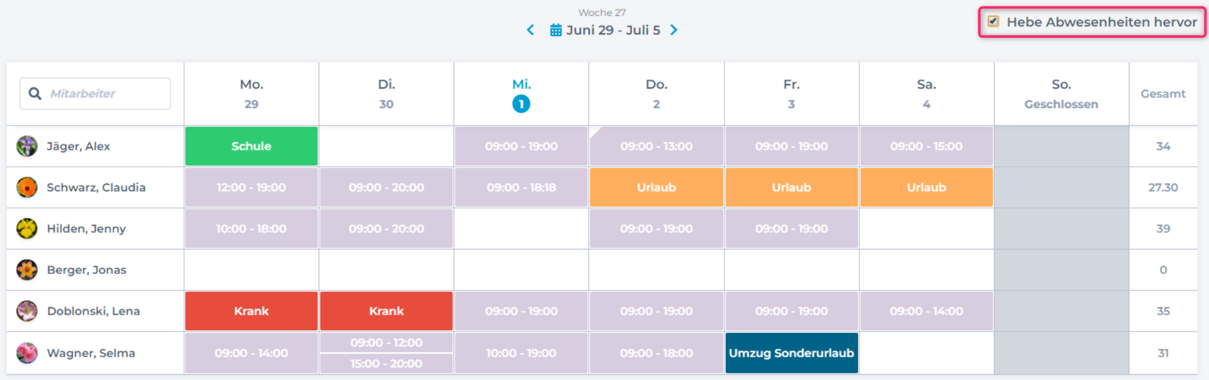The image size is (1209, 380).
Task: Click Jonas Berger's avatar
Action: coord(27,270)
